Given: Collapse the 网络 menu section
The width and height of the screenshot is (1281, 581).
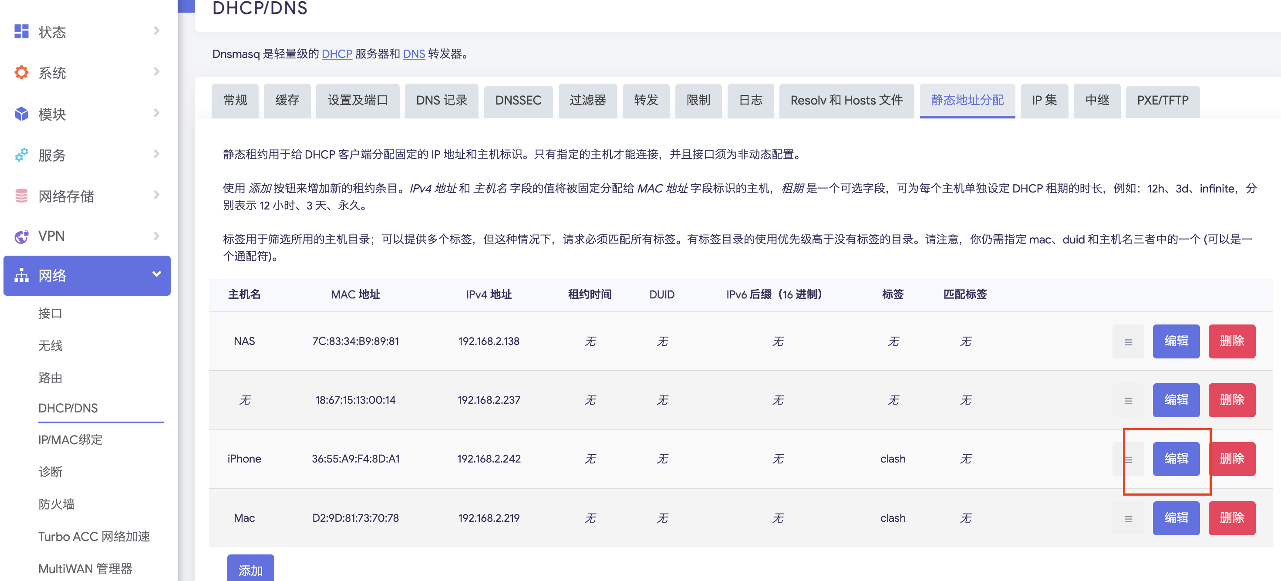Looking at the screenshot, I should point(156,274).
